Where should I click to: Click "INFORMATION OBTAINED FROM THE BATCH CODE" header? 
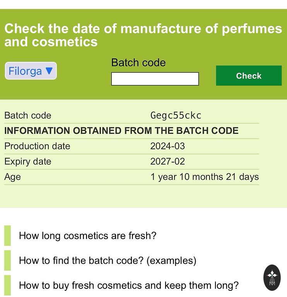(121, 131)
